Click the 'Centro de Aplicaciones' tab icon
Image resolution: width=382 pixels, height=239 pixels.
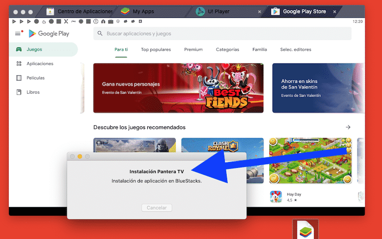tap(50, 12)
